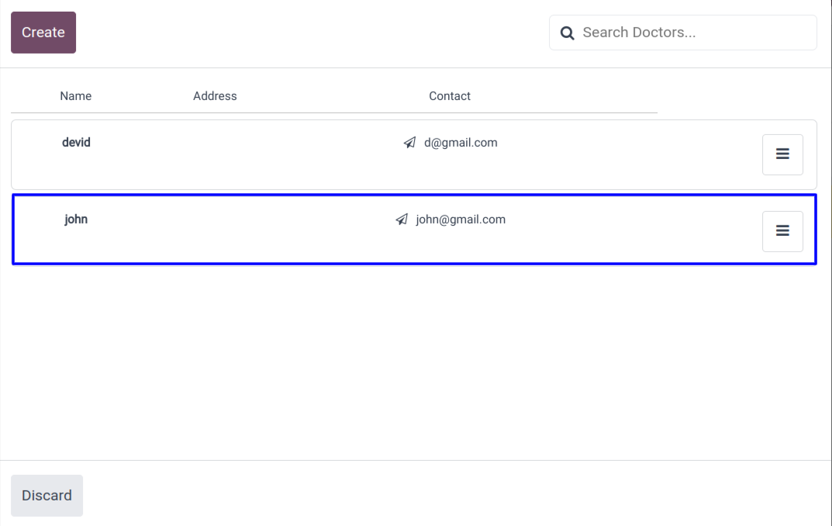This screenshot has height=526, width=832.
Task: Click the Search Doctors placeholder text
Action: click(639, 33)
